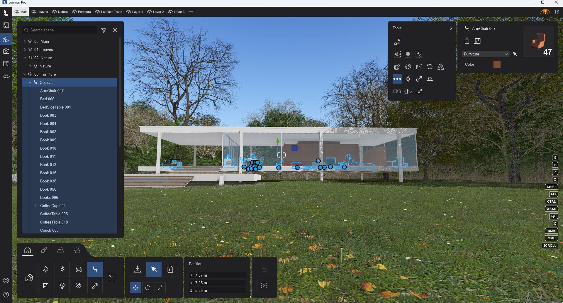
Task: Click the Color swatch for ArmChair 007
Action: [x=497, y=64]
